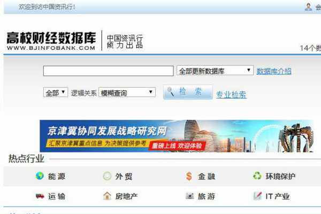This screenshot has width=321, height=214.
Task: Click the 中国资讯行 倾力出品 tagline
Action: pyautogui.click(x=125, y=42)
